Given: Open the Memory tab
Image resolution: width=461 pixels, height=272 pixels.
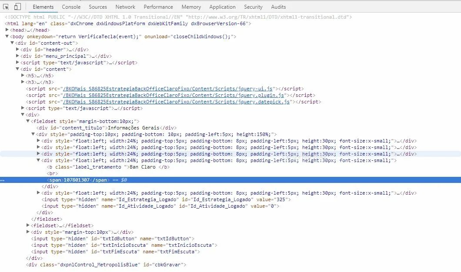Looking at the screenshot, I should point(191,7).
